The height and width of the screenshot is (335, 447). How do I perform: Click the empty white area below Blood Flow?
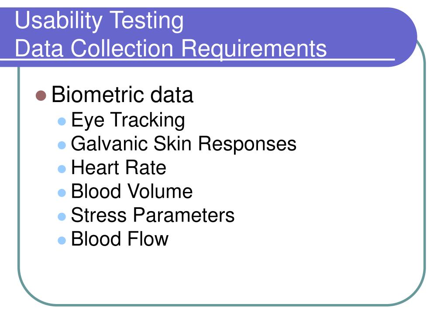click(x=222, y=276)
